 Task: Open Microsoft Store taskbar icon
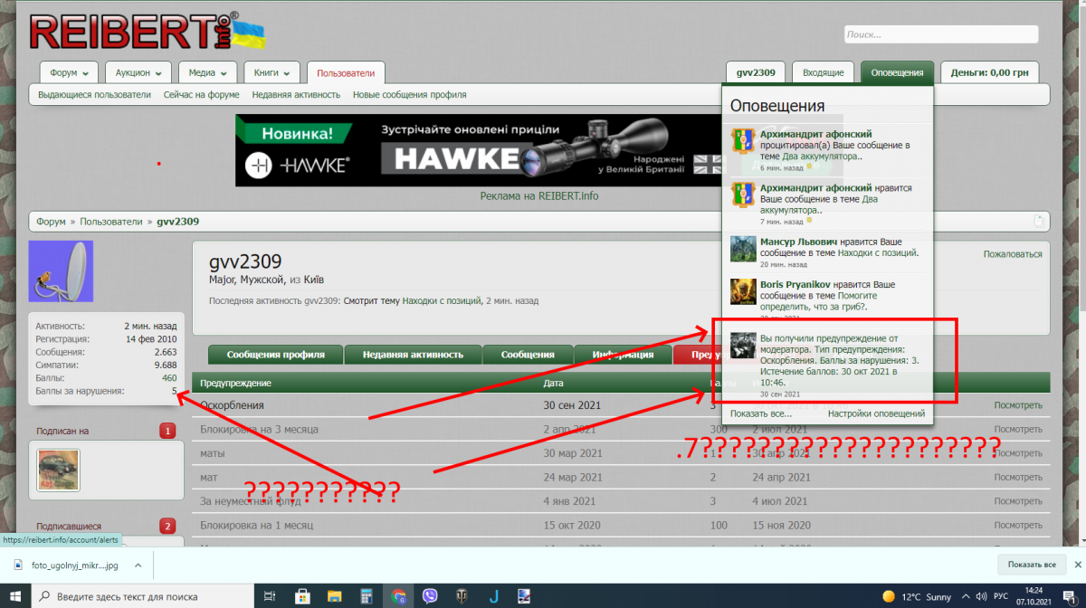302,596
